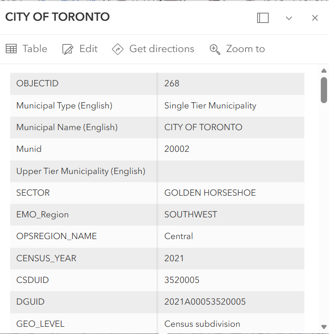Click the DGUID field label
Screen dimensions: 329x334
[30, 302]
